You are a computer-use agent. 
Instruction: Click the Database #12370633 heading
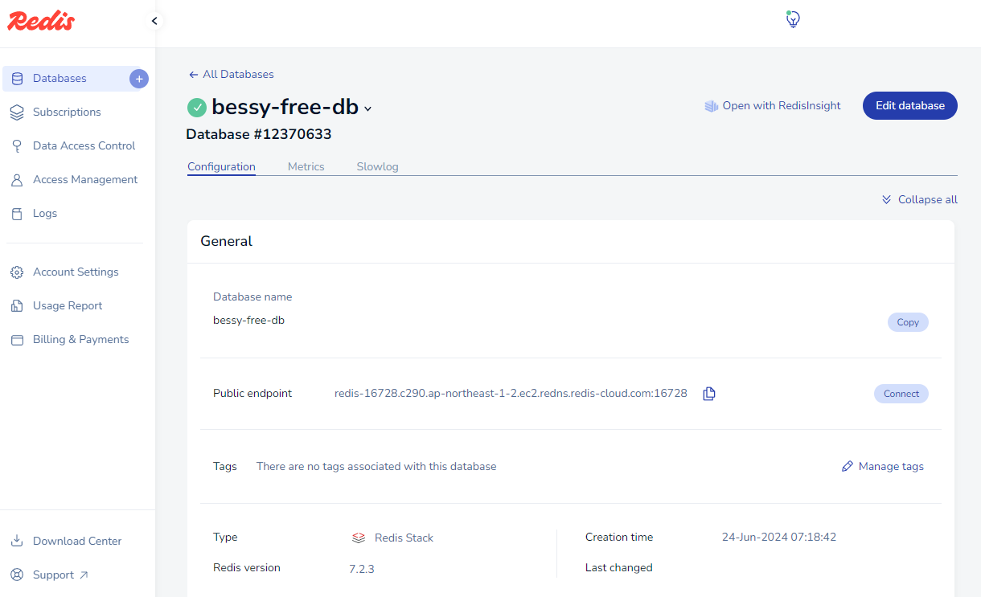click(259, 134)
